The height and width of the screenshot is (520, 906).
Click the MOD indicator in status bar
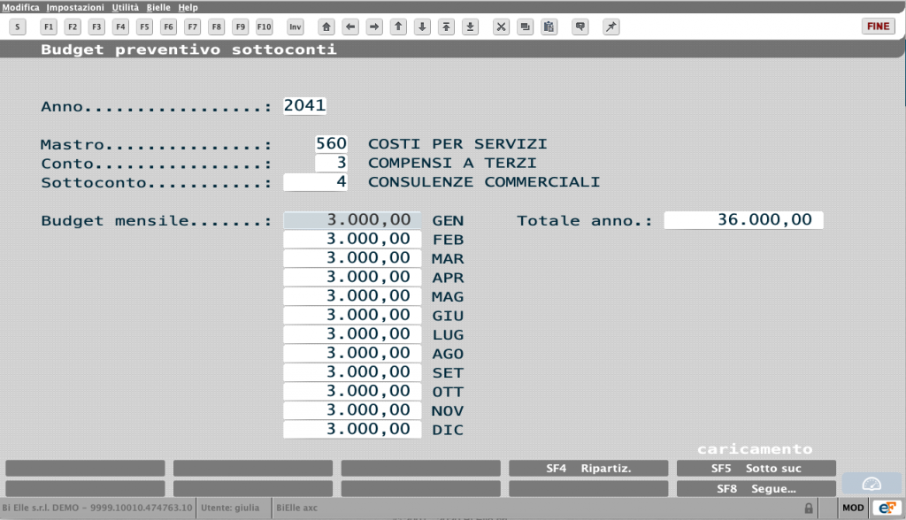(x=853, y=508)
